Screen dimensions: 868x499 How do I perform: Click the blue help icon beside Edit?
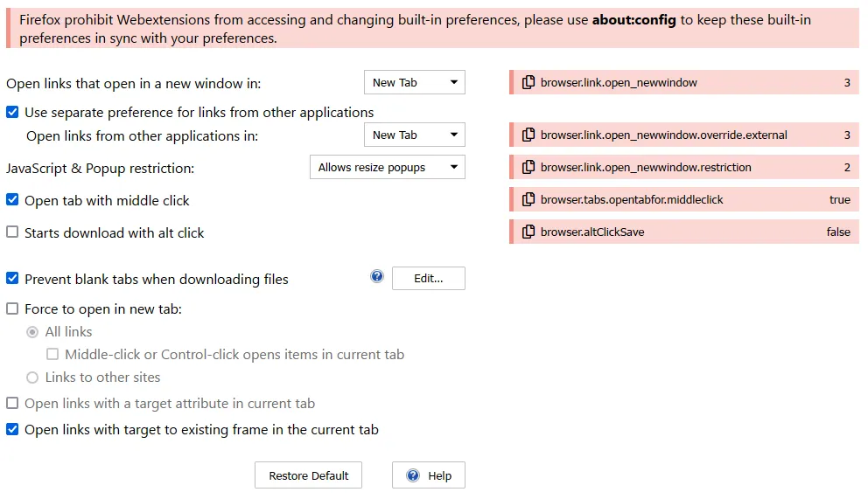(x=377, y=277)
